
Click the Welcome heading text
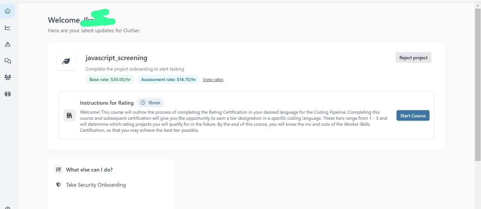coord(64,20)
